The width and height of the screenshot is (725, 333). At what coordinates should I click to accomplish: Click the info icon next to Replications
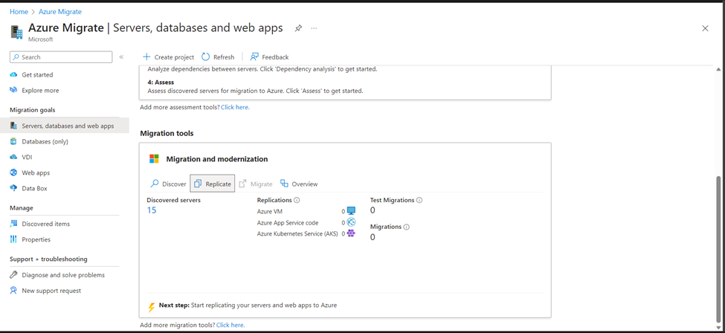point(297,201)
